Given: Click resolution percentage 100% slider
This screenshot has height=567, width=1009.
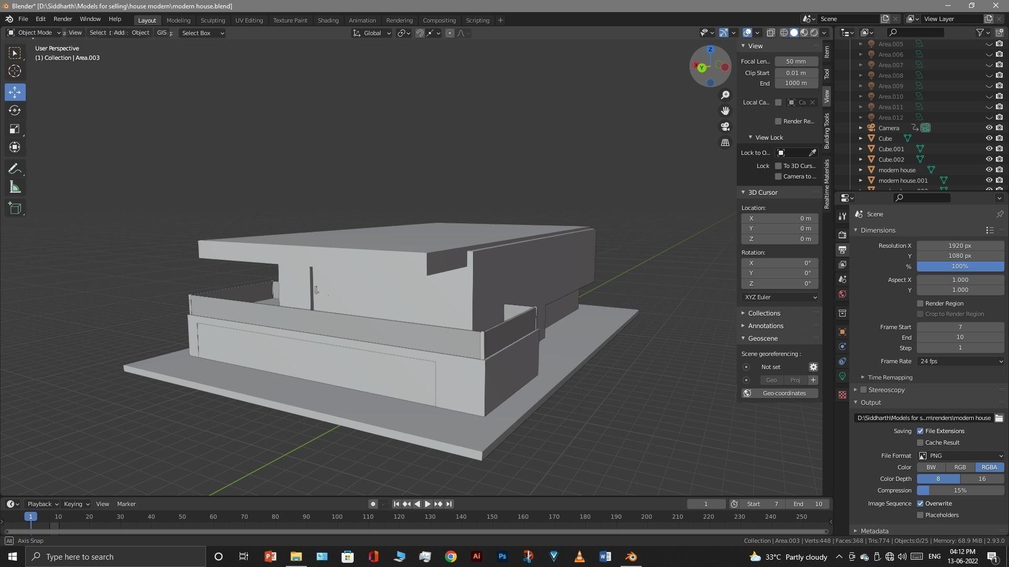Looking at the screenshot, I should click(x=961, y=266).
